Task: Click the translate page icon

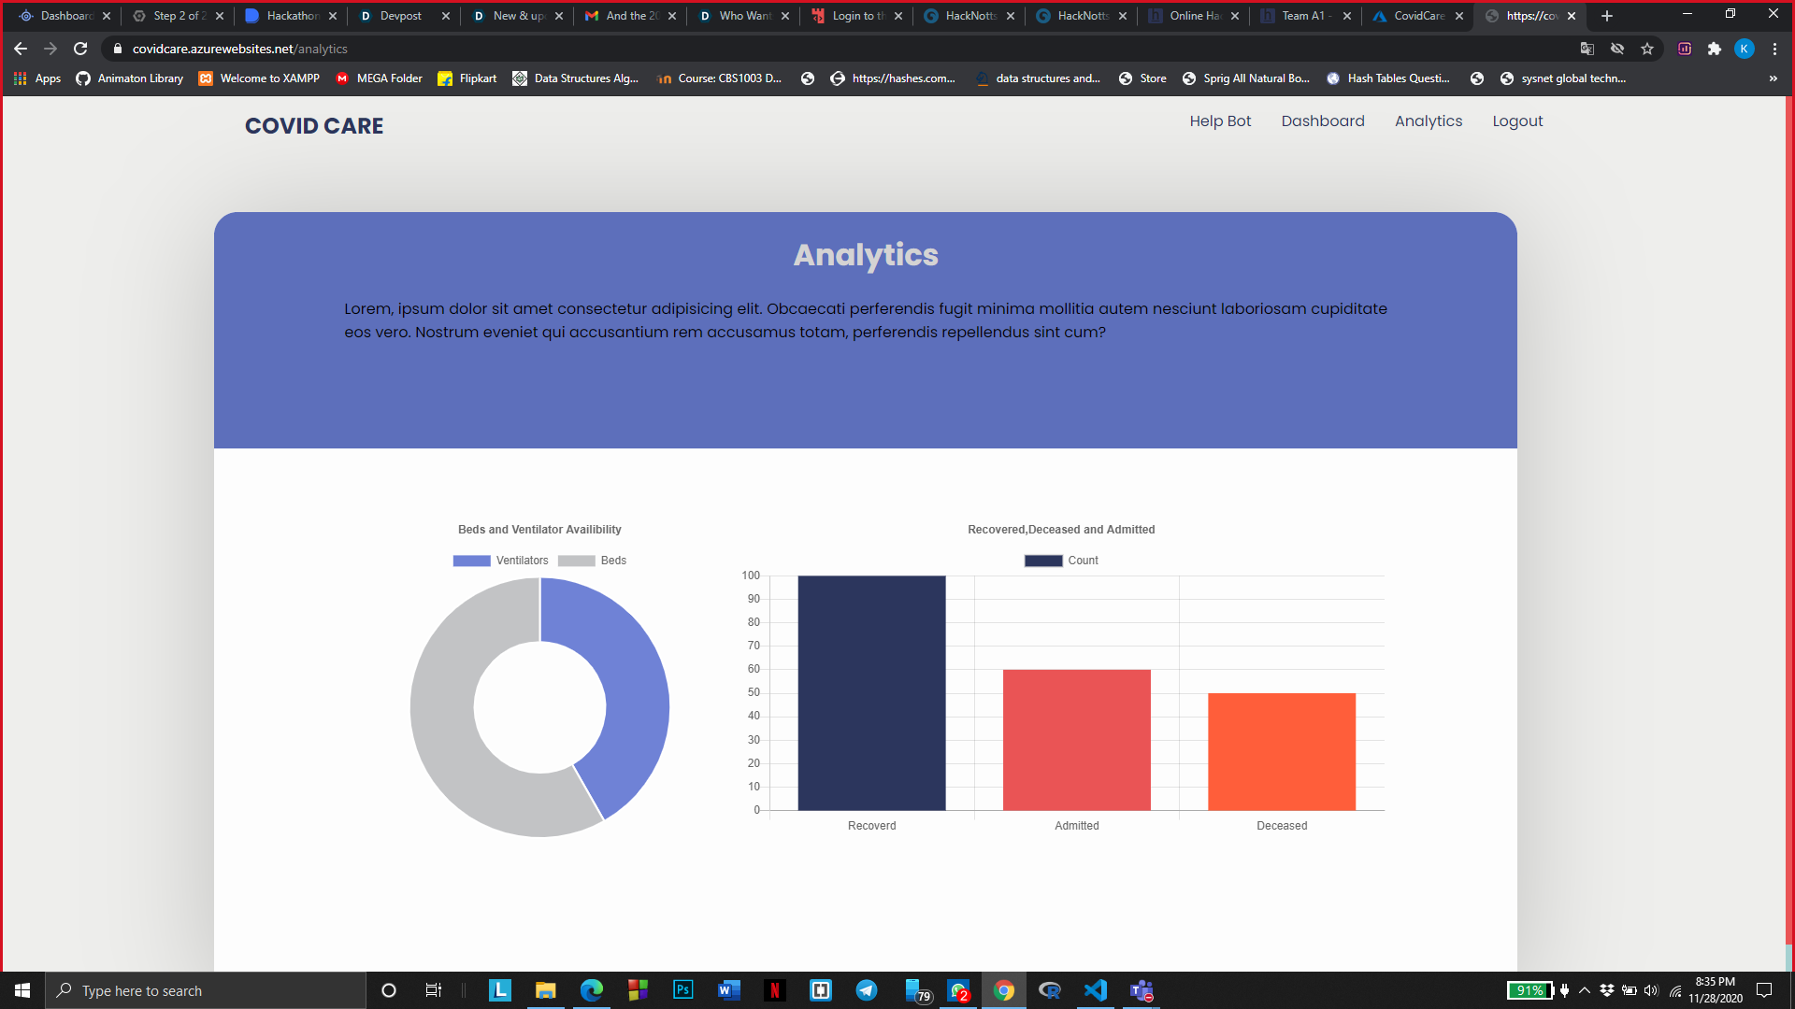Action: coord(1587,49)
